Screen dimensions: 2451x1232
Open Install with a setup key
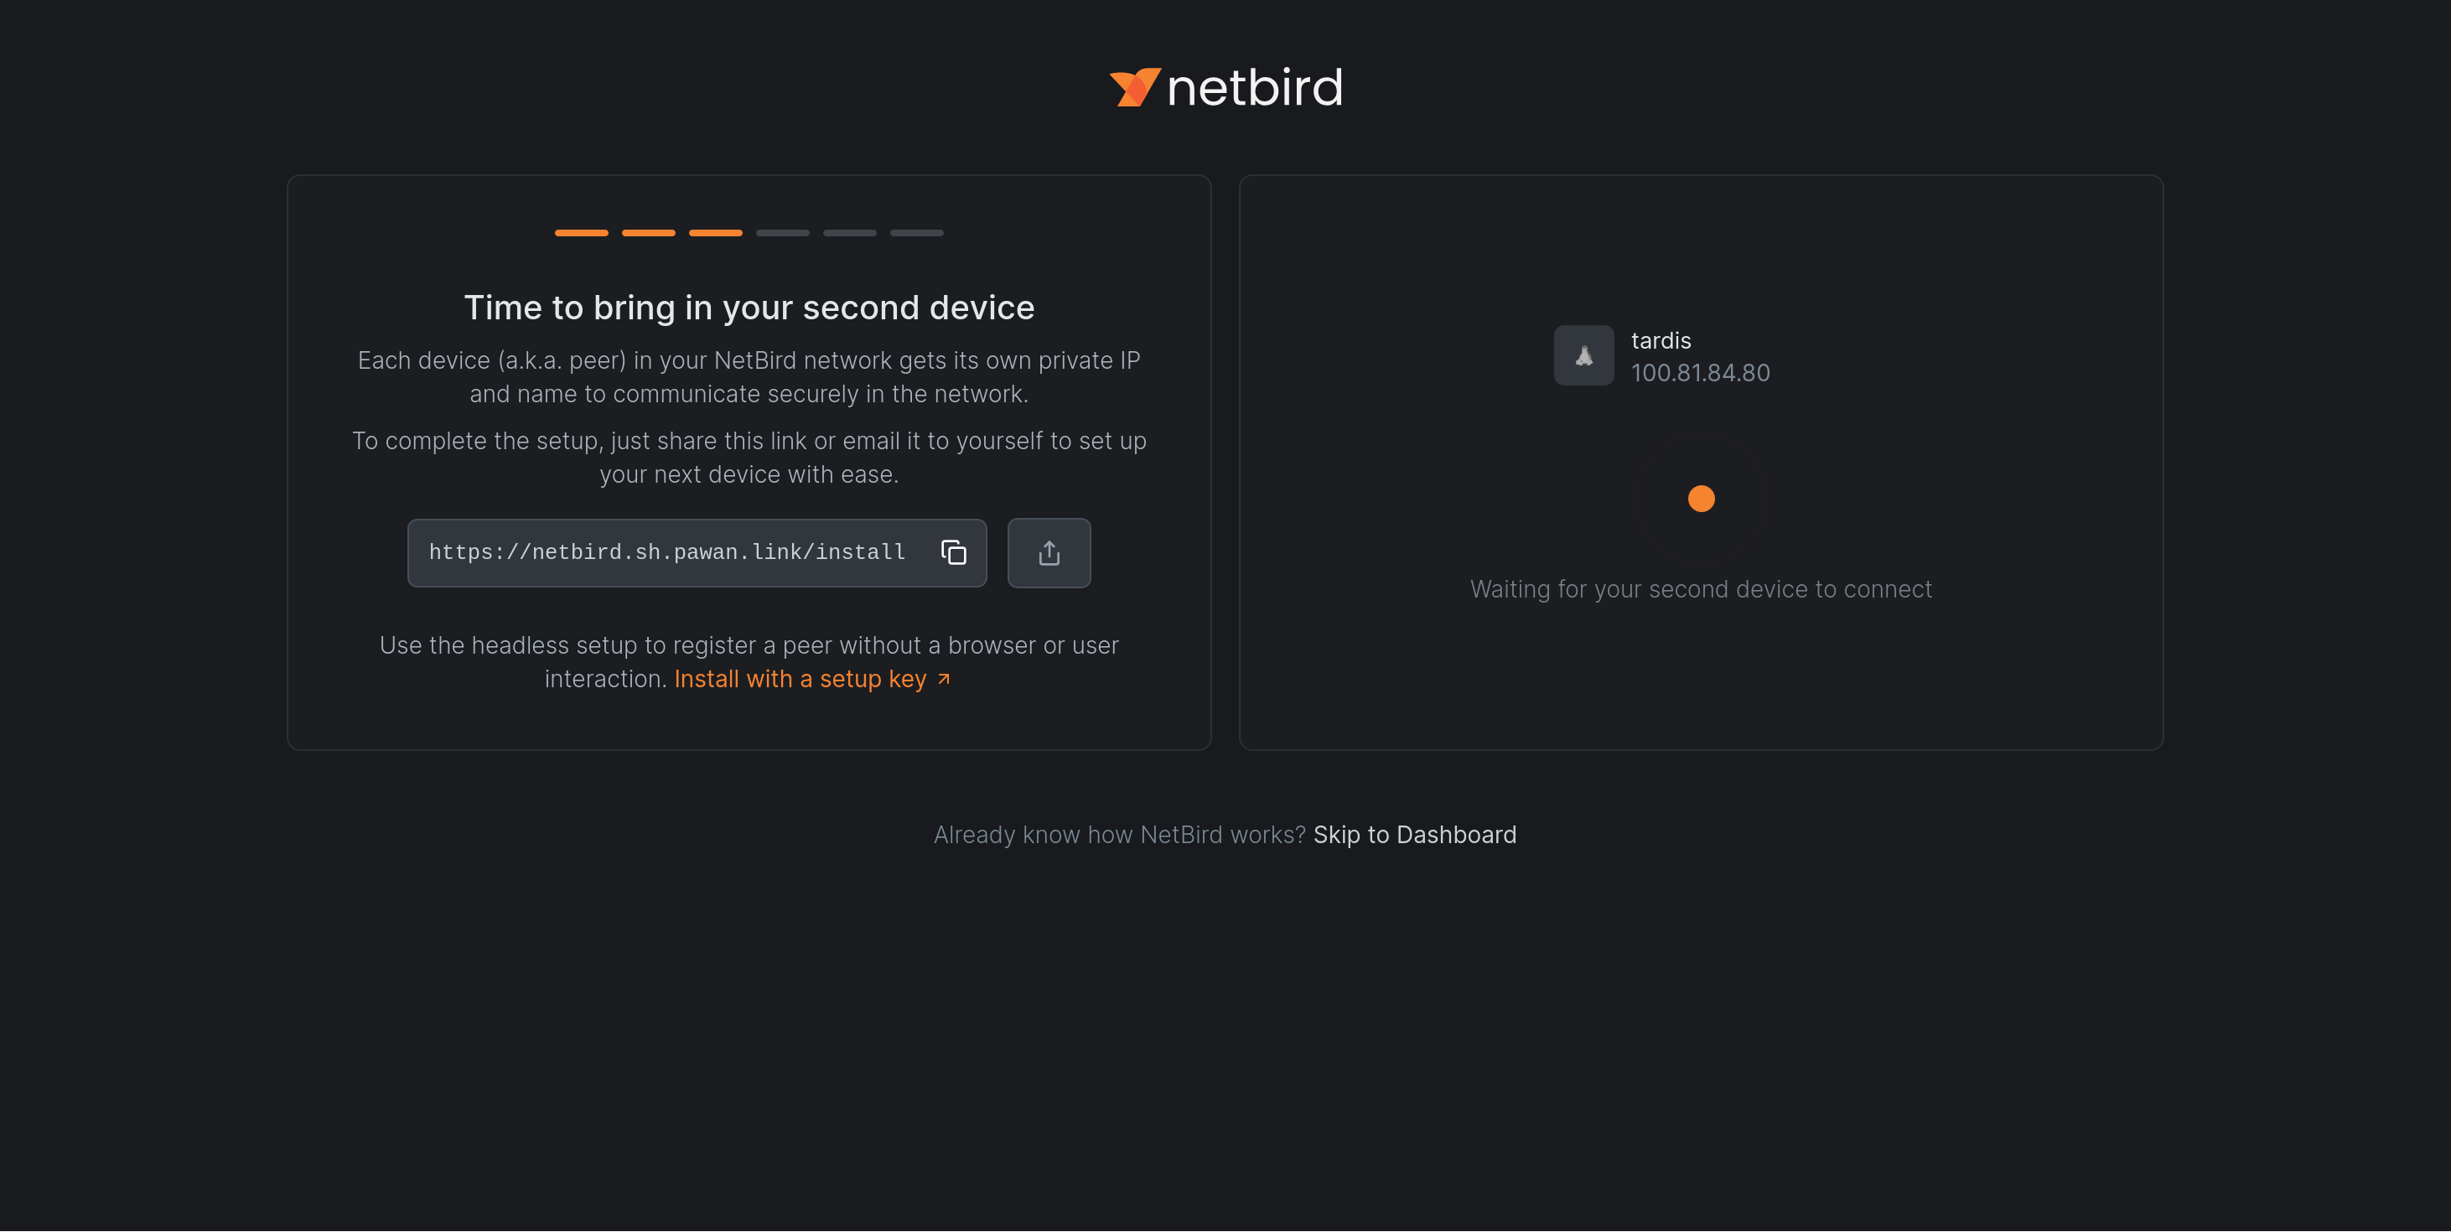(x=799, y=678)
